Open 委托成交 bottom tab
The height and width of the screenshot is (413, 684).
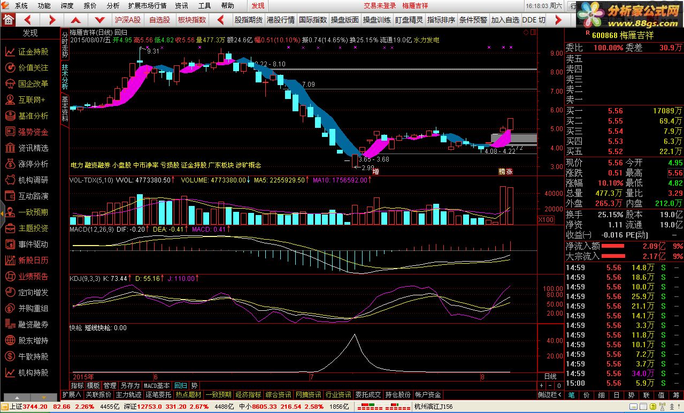368,395
